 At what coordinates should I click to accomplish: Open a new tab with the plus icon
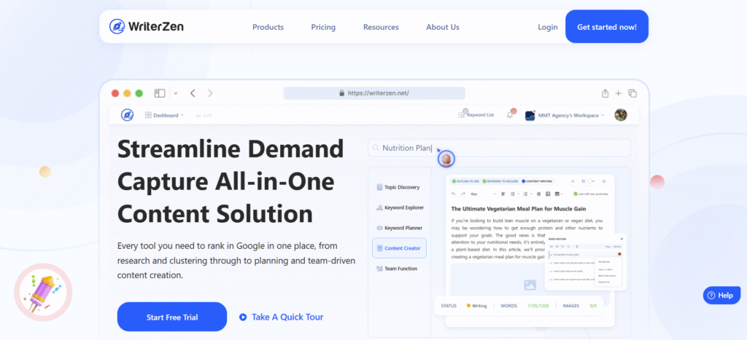(x=619, y=93)
